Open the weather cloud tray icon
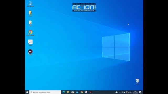 117,92
